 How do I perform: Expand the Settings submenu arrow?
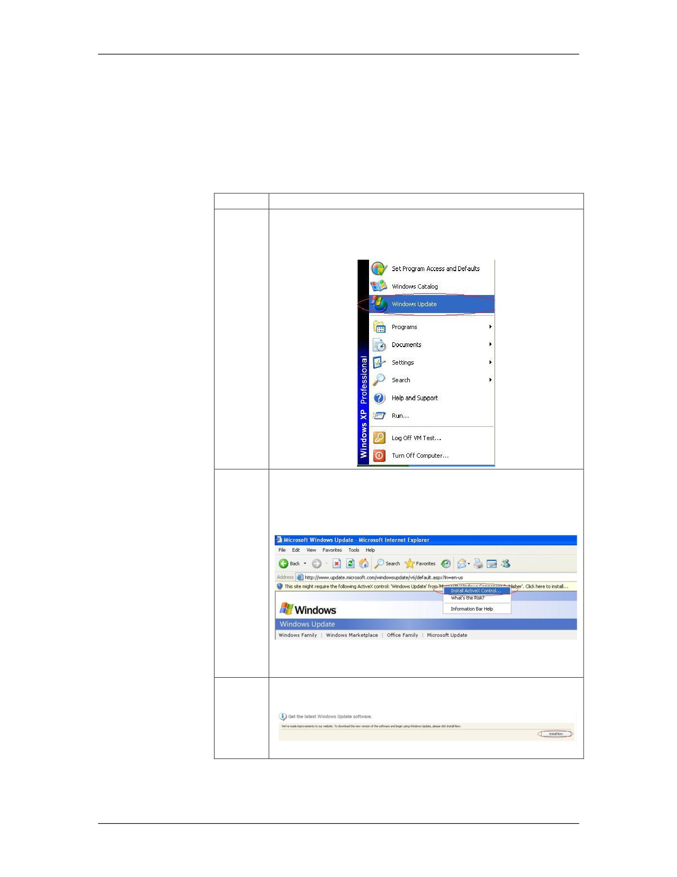(491, 362)
